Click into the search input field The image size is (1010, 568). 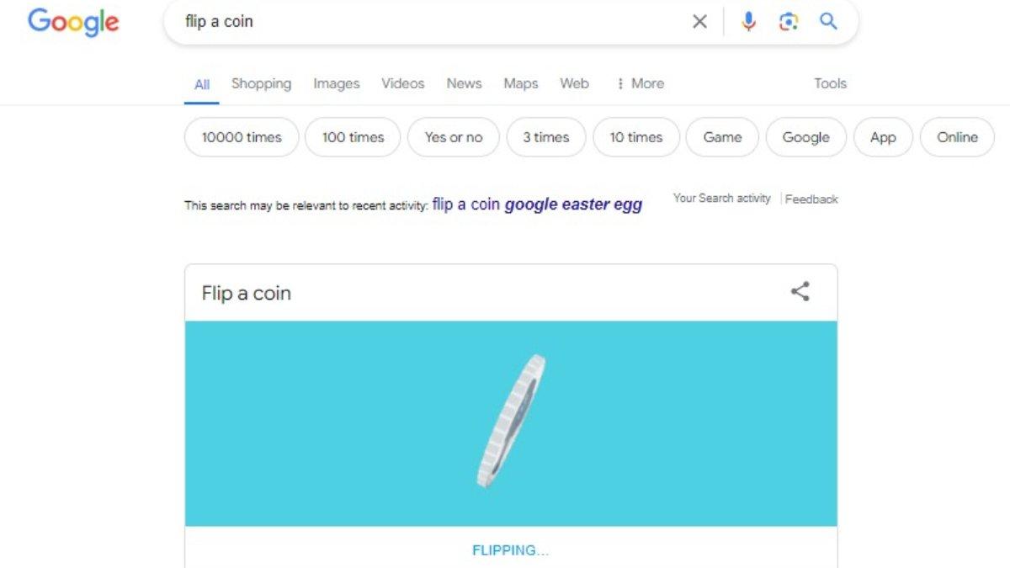click(x=421, y=22)
